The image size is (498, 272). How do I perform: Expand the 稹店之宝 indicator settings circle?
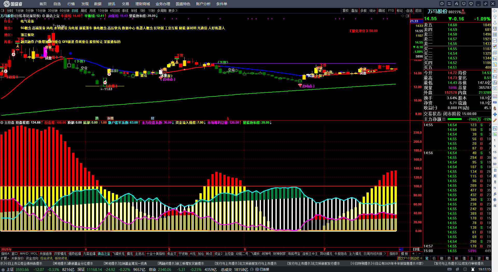(x=44, y=16)
